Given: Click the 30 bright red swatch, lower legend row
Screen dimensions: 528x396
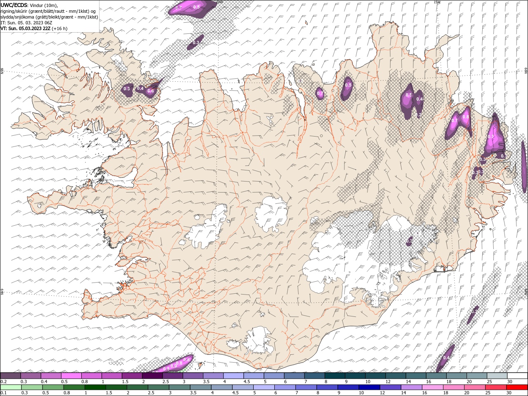Looking at the screenshot, I should 517,387.
